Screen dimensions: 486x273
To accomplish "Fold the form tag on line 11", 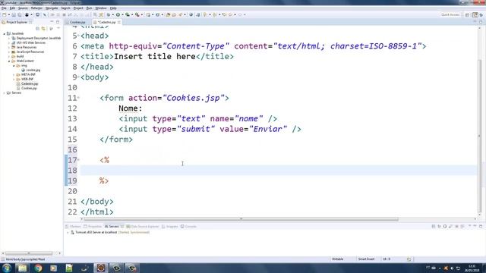I will point(78,98).
